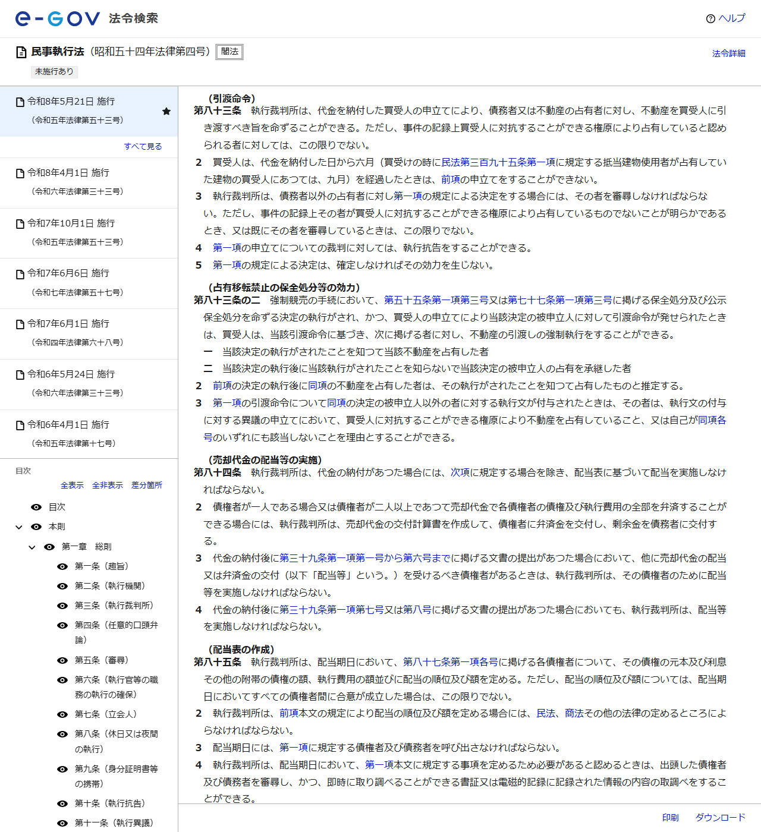Click the 未施行あり tag

54,71
